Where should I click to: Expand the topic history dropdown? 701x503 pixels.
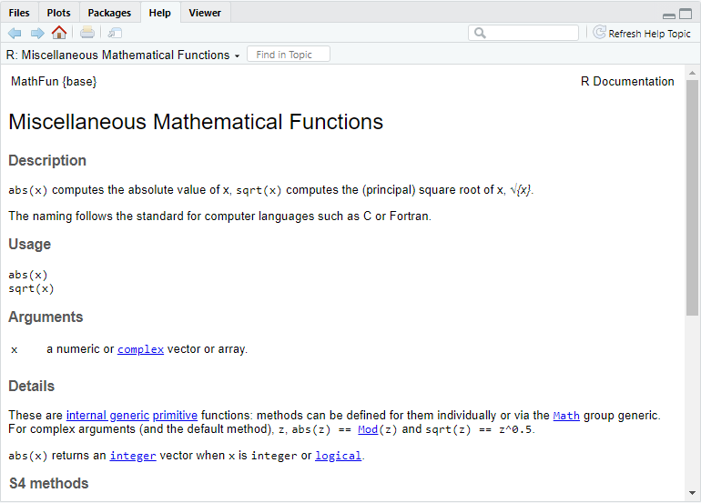coord(237,55)
